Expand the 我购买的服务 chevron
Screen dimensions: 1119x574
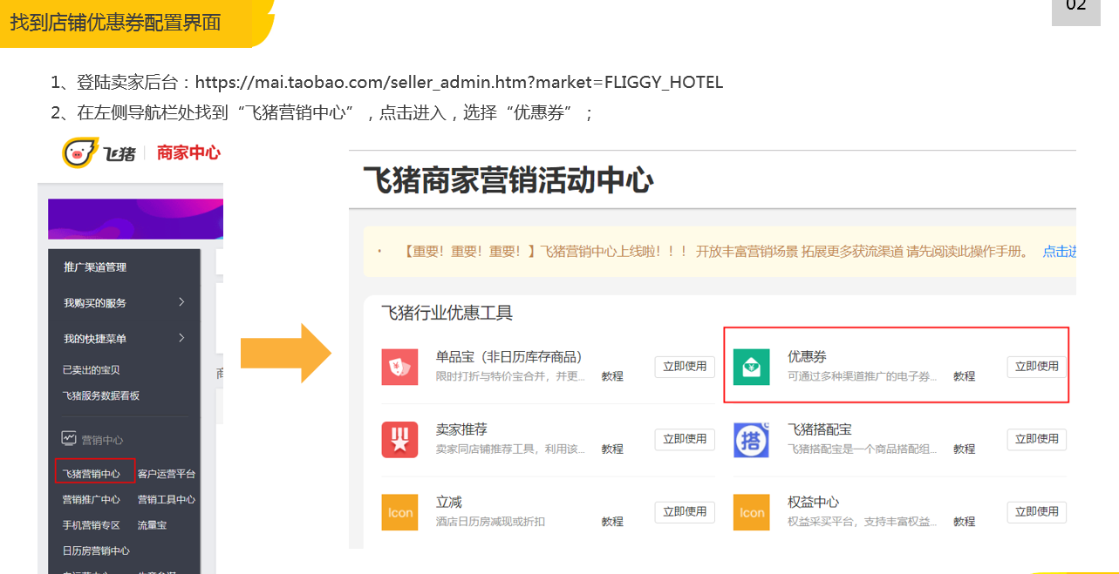click(x=181, y=302)
